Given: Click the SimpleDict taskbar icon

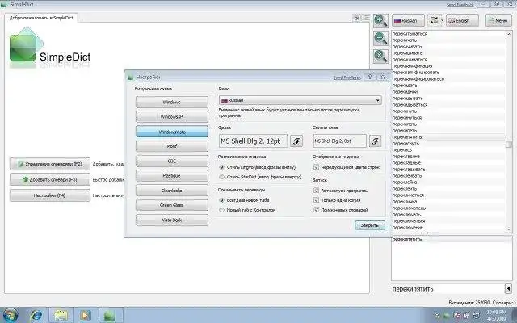Looking at the screenshot, I should [x=110, y=316].
